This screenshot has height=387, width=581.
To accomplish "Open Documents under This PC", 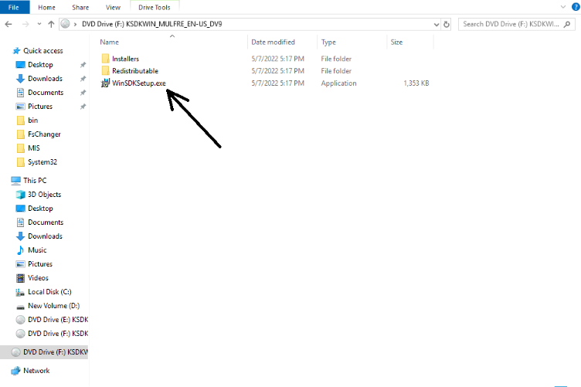I will pos(46,222).
